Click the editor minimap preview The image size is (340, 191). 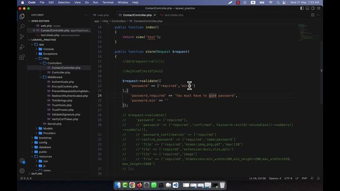(x=308, y=32)
